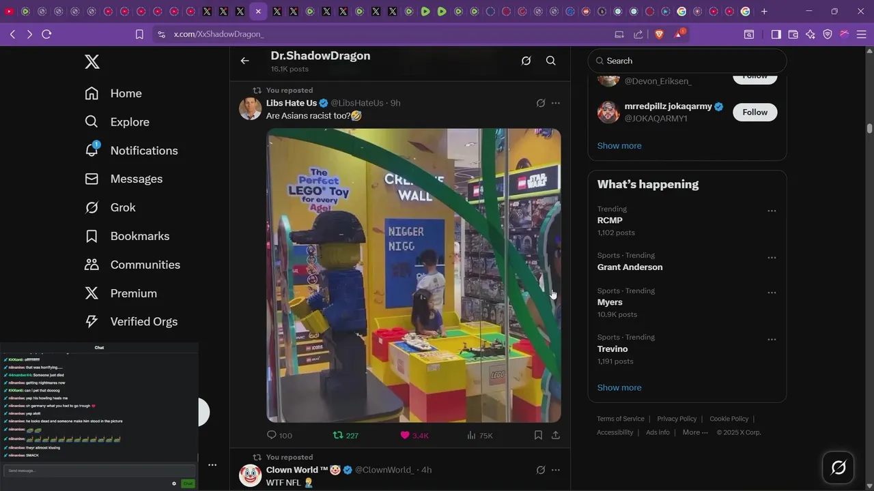Click the share icon in the address bar
Viewport: 874px width, 491px height.
(x=638, y=34)
